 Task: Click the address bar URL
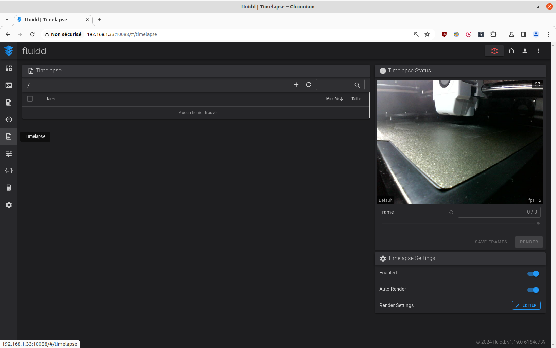(x=122, y=34)
